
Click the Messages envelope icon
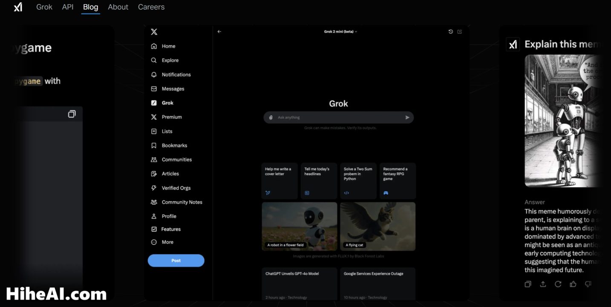point(154,89)
